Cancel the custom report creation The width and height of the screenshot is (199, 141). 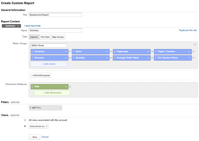pyautogui.click(x=45, y=137)
